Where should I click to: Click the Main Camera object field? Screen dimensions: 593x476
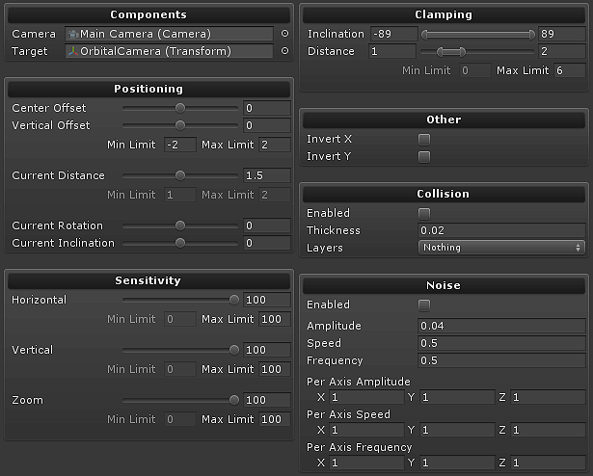pos(169,34)
